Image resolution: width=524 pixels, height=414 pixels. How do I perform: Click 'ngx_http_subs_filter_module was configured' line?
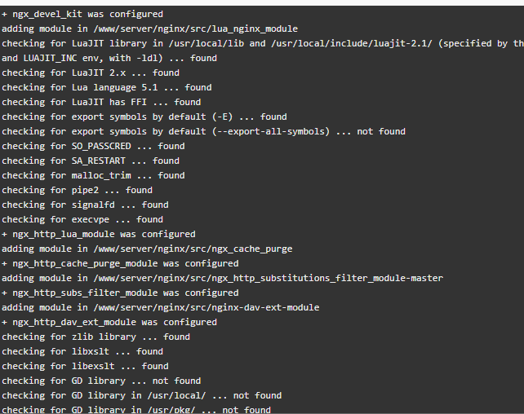tap(120, 293)
